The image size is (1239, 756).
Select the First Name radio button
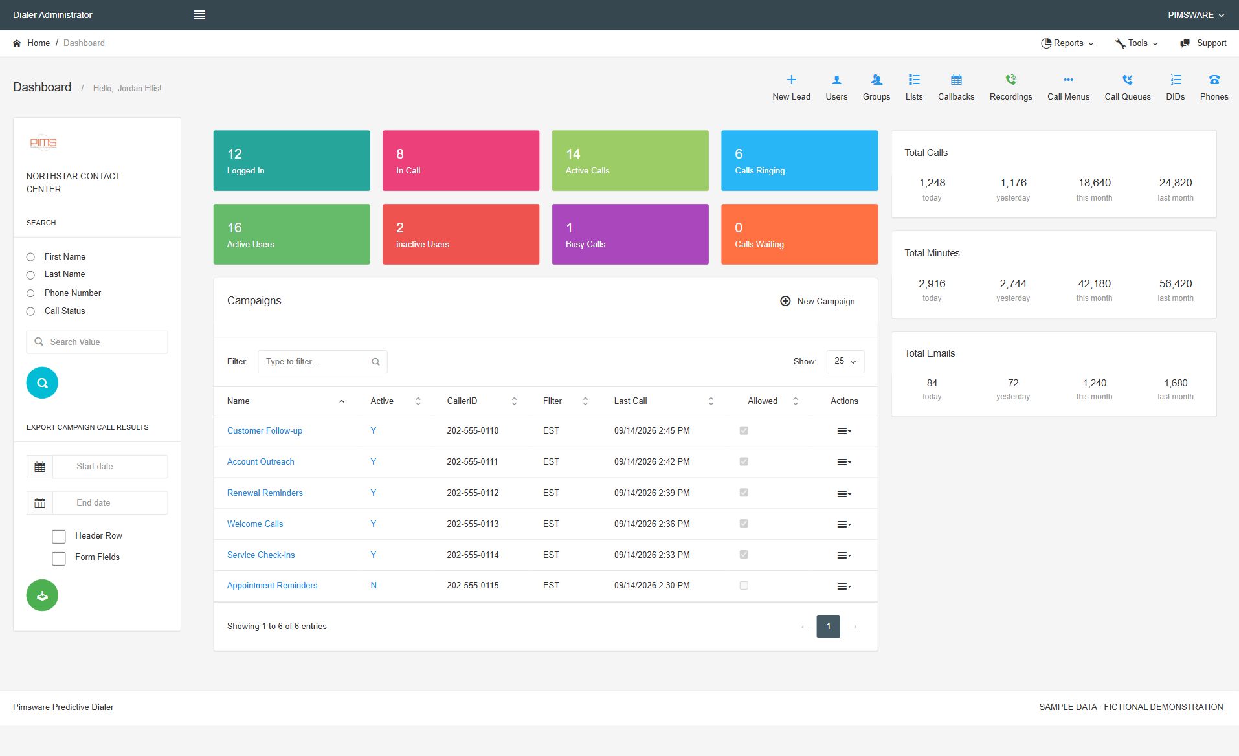[x=30, y=257]
